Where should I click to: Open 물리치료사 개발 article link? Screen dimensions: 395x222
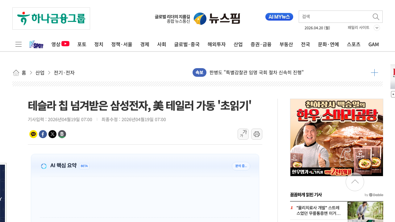[318, 210]
